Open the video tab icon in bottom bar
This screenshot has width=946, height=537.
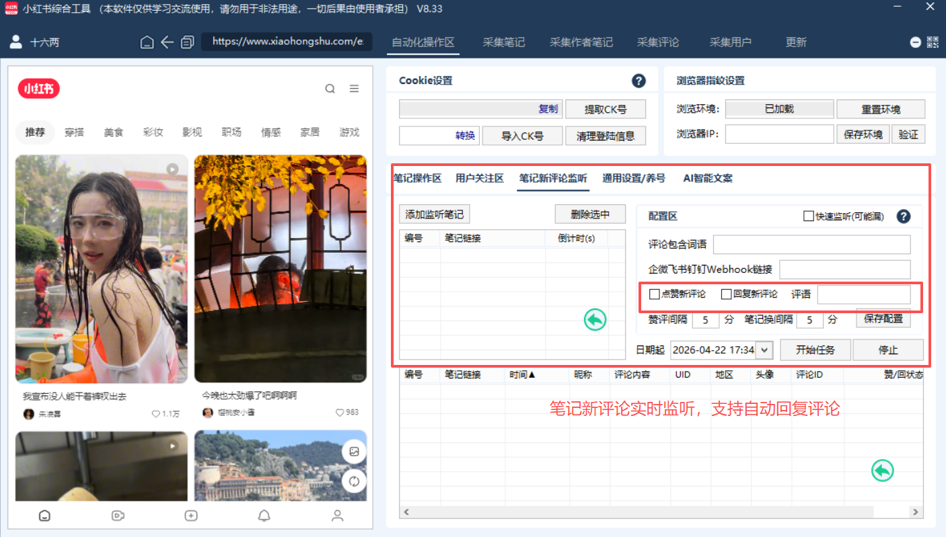click(x=118, y=515)
